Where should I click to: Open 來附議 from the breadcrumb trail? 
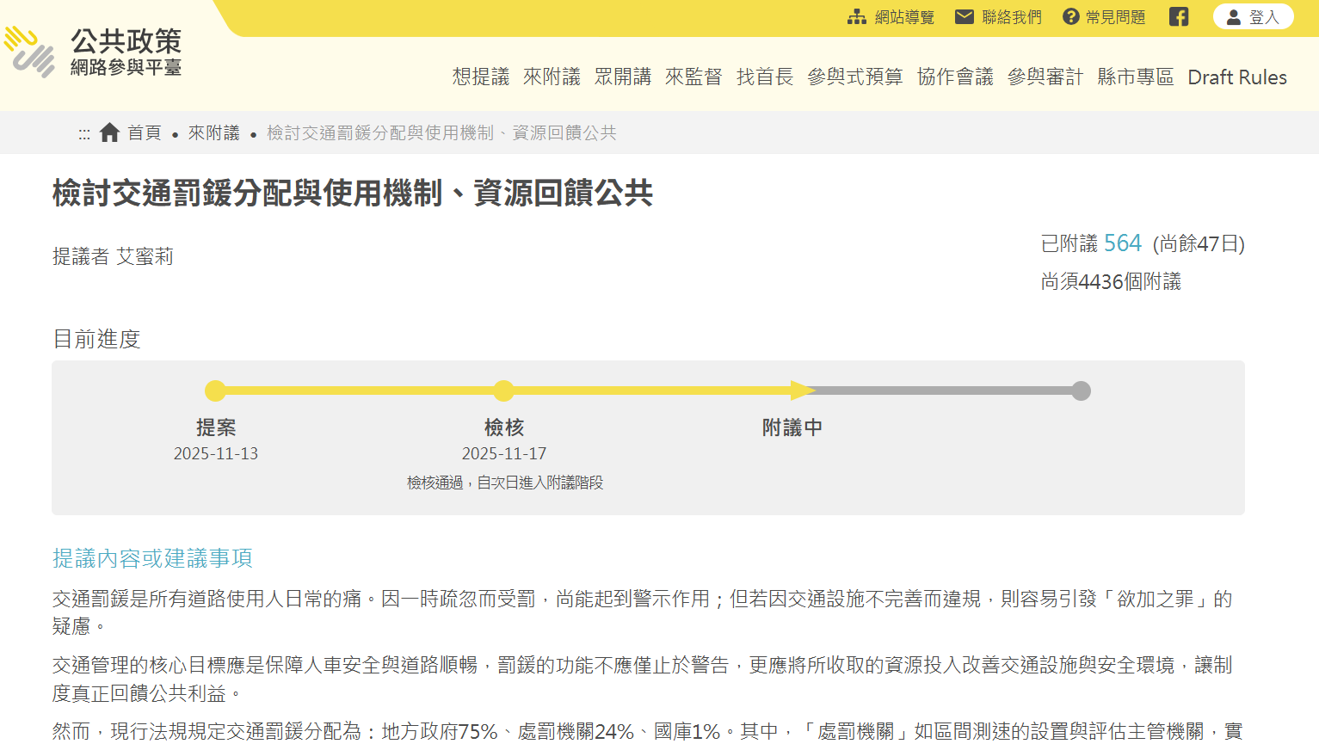[213, 132]
